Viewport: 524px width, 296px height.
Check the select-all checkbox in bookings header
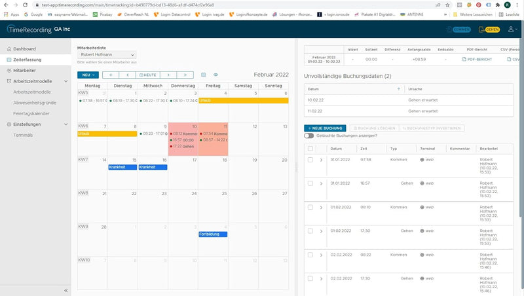[x=310, y=149]
